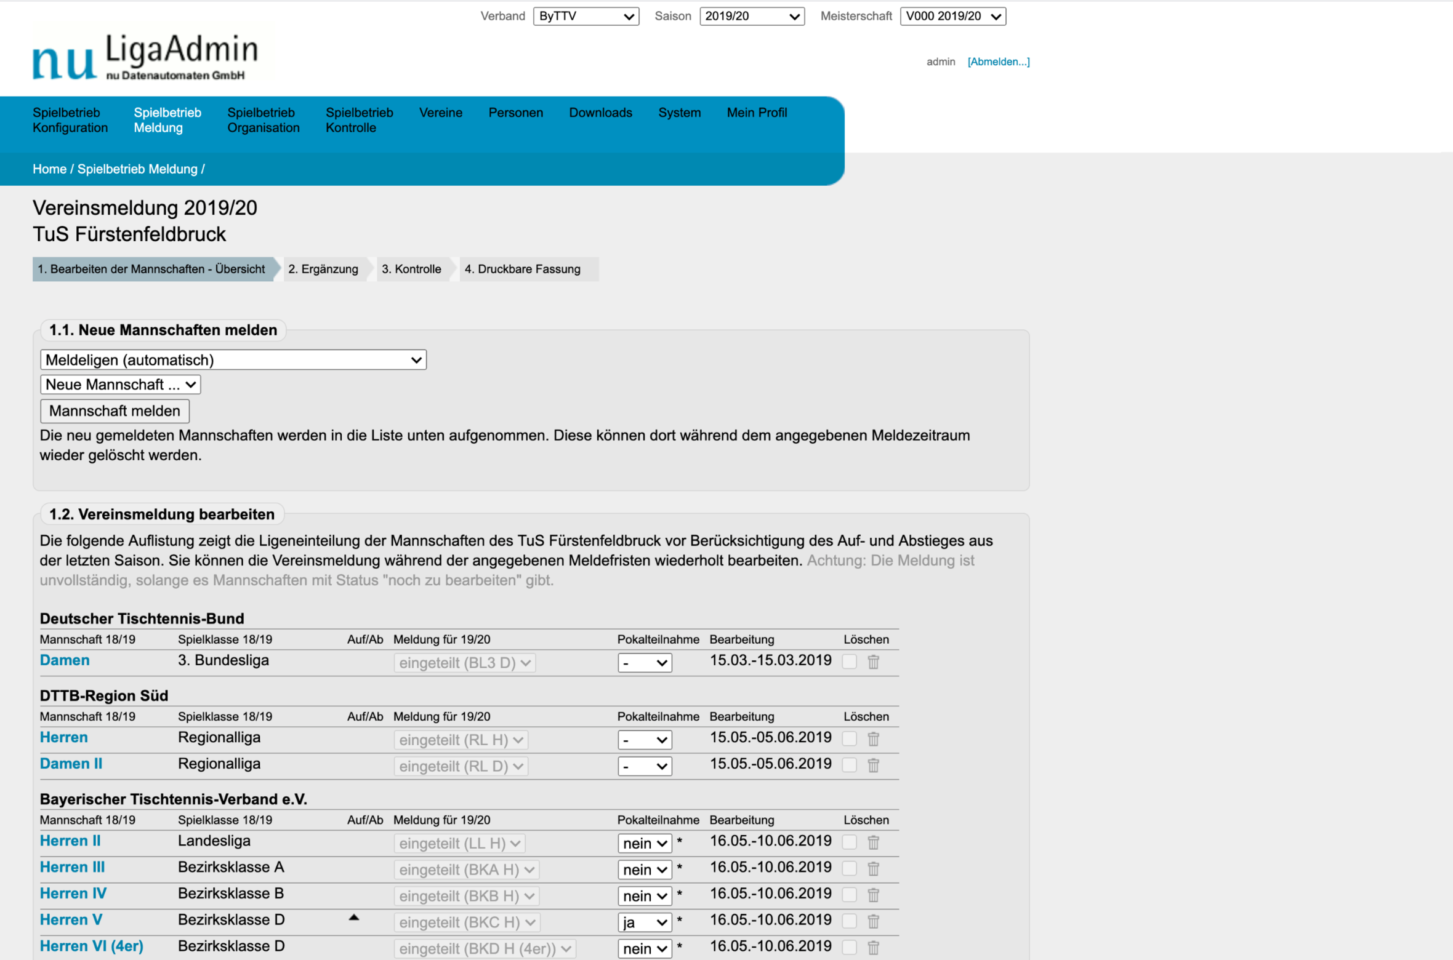The image size is (1453, 960).
Task: Click the trash icon for Herren V
Action: coord(874,921)
